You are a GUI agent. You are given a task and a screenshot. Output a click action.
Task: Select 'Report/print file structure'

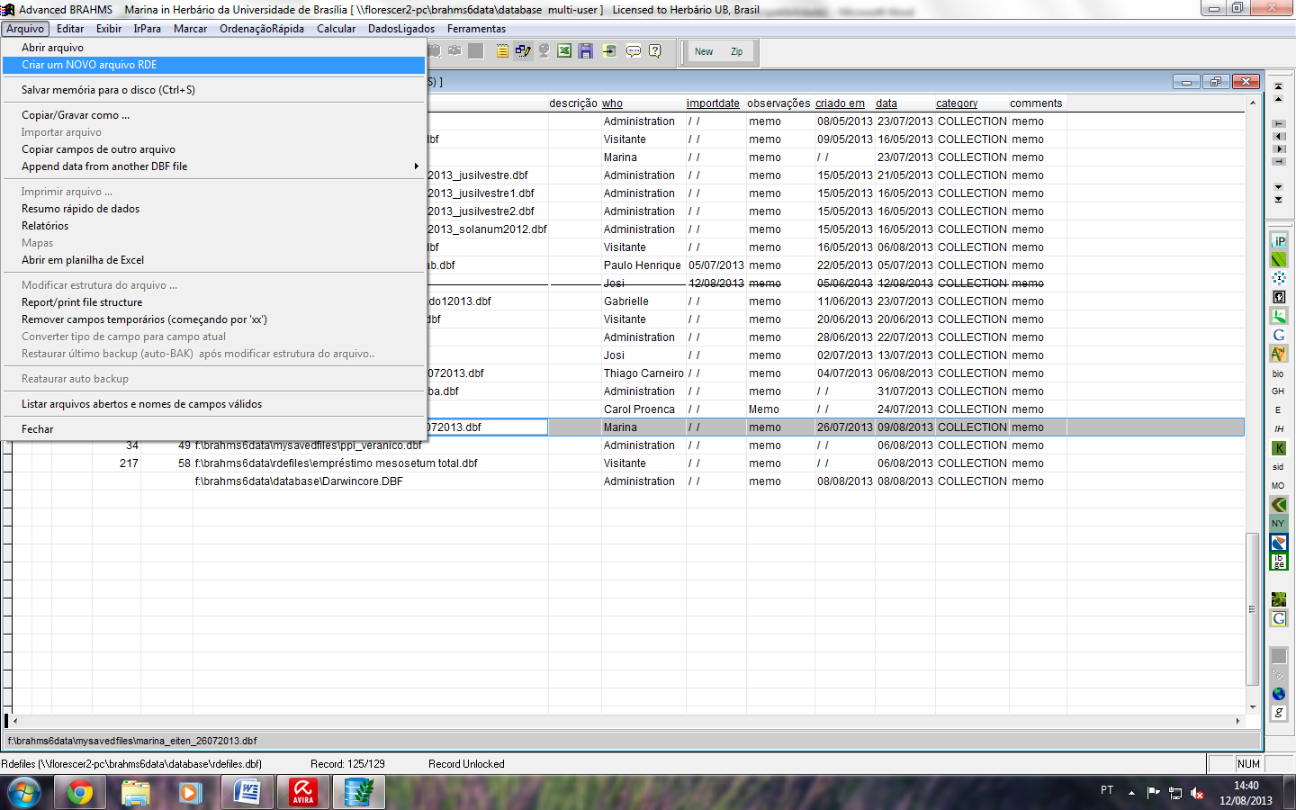213,302
